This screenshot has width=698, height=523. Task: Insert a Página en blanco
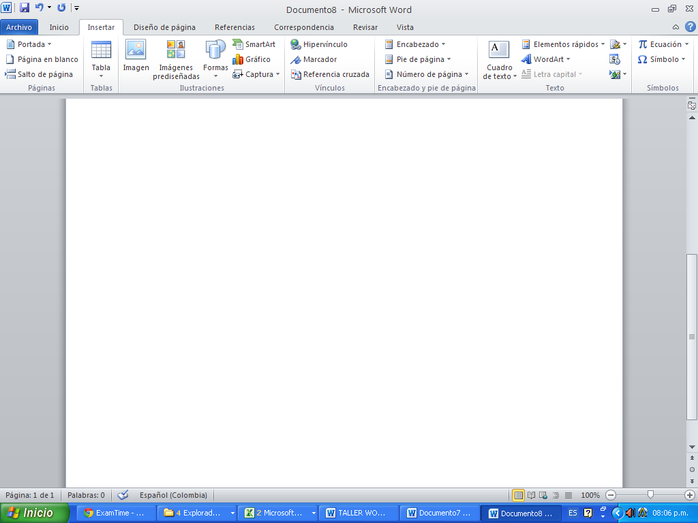(42, 59)
